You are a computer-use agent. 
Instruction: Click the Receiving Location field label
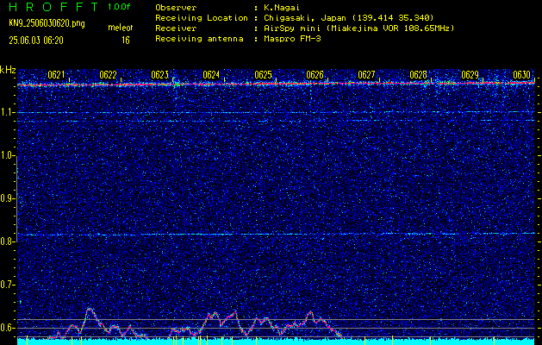[202, 18]
